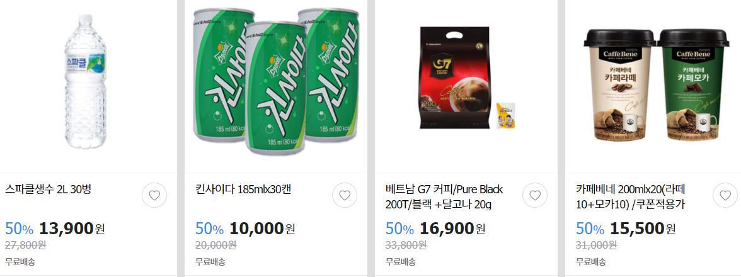Click the 15,500원 sale price
This screenshot has height=277, width=741.
tap(643, 229)
